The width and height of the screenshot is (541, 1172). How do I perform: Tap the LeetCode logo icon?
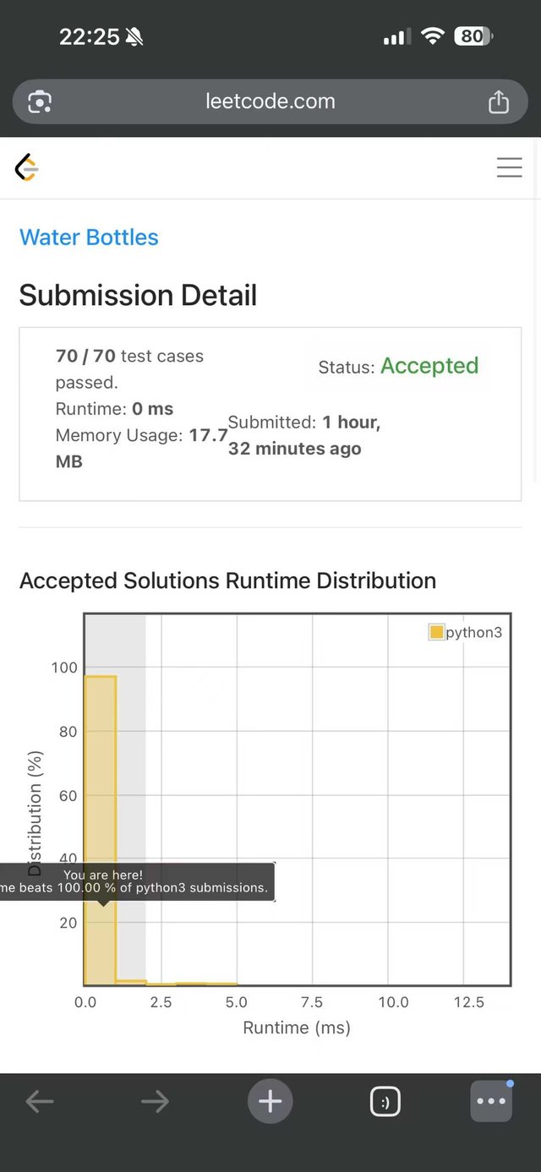pyautogui.click(x=27, y=168)
